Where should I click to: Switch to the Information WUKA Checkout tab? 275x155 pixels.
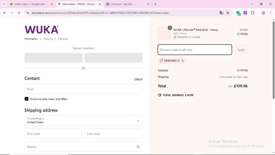pos(79,4)
